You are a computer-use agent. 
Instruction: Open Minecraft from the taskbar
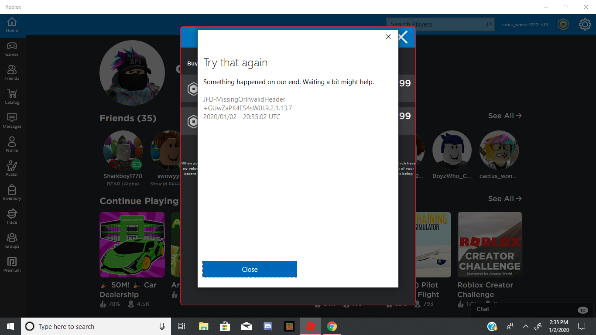[289, 326]
